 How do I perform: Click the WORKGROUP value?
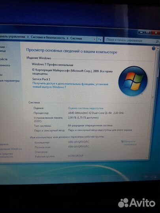[75, 156]
